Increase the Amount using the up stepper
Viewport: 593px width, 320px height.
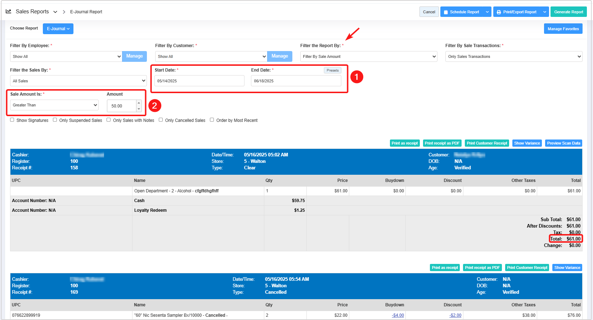click(139, 103)
